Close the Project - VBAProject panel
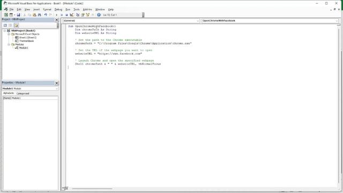 click(x=57, y=20)
